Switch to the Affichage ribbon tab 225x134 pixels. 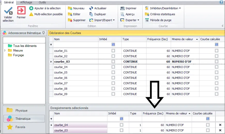point(26,2)
